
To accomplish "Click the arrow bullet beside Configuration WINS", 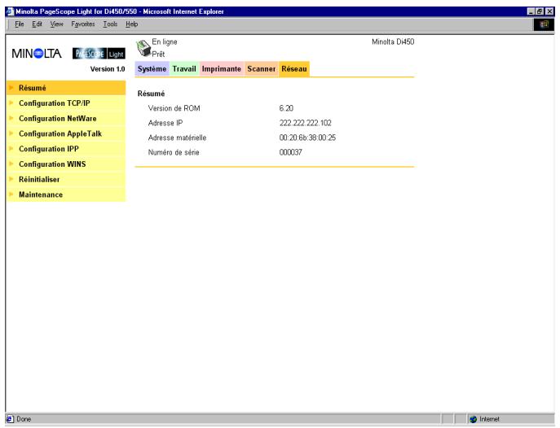I will point(11,164).
